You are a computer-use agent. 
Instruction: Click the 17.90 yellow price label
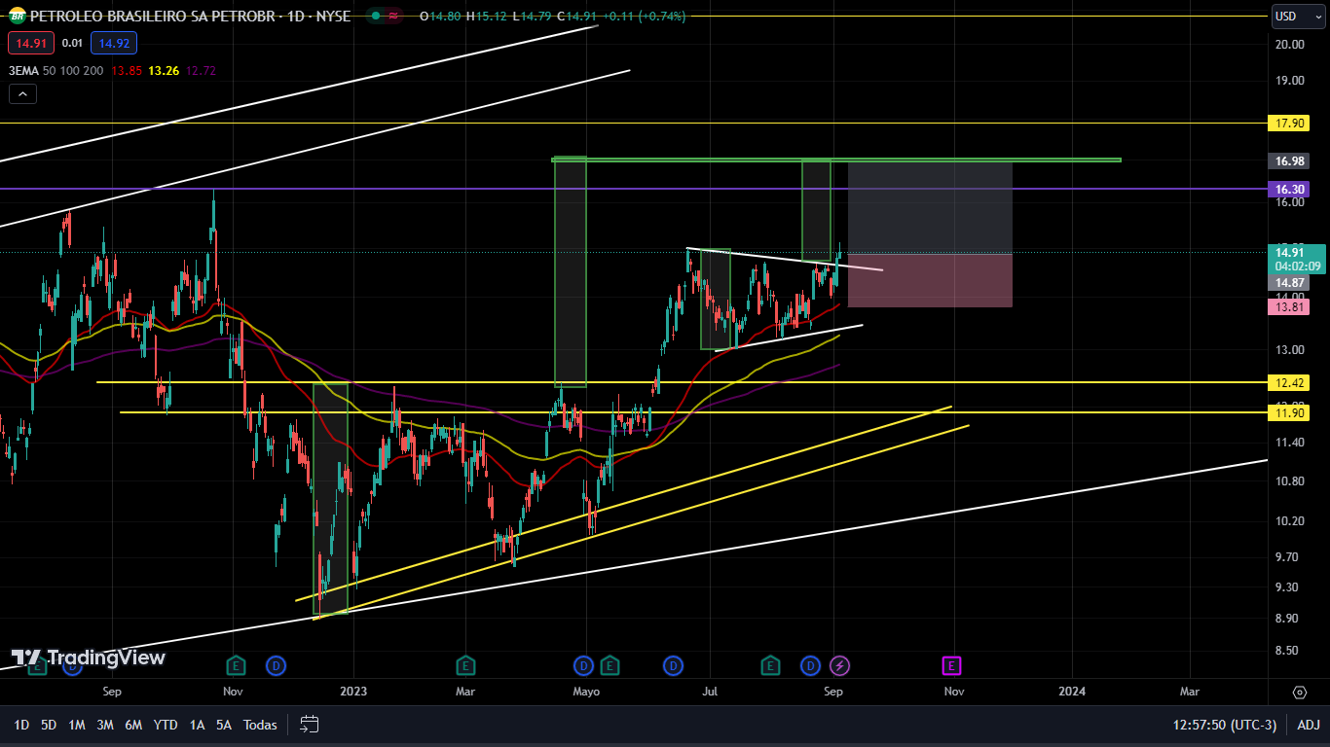(1290, 124)
